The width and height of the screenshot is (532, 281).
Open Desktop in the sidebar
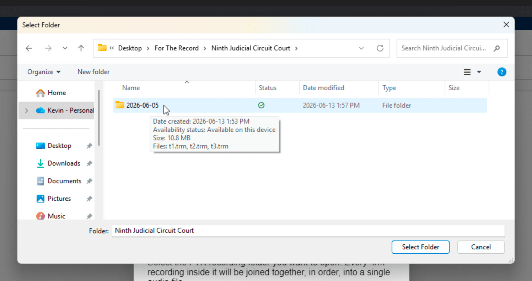point(59,146)
